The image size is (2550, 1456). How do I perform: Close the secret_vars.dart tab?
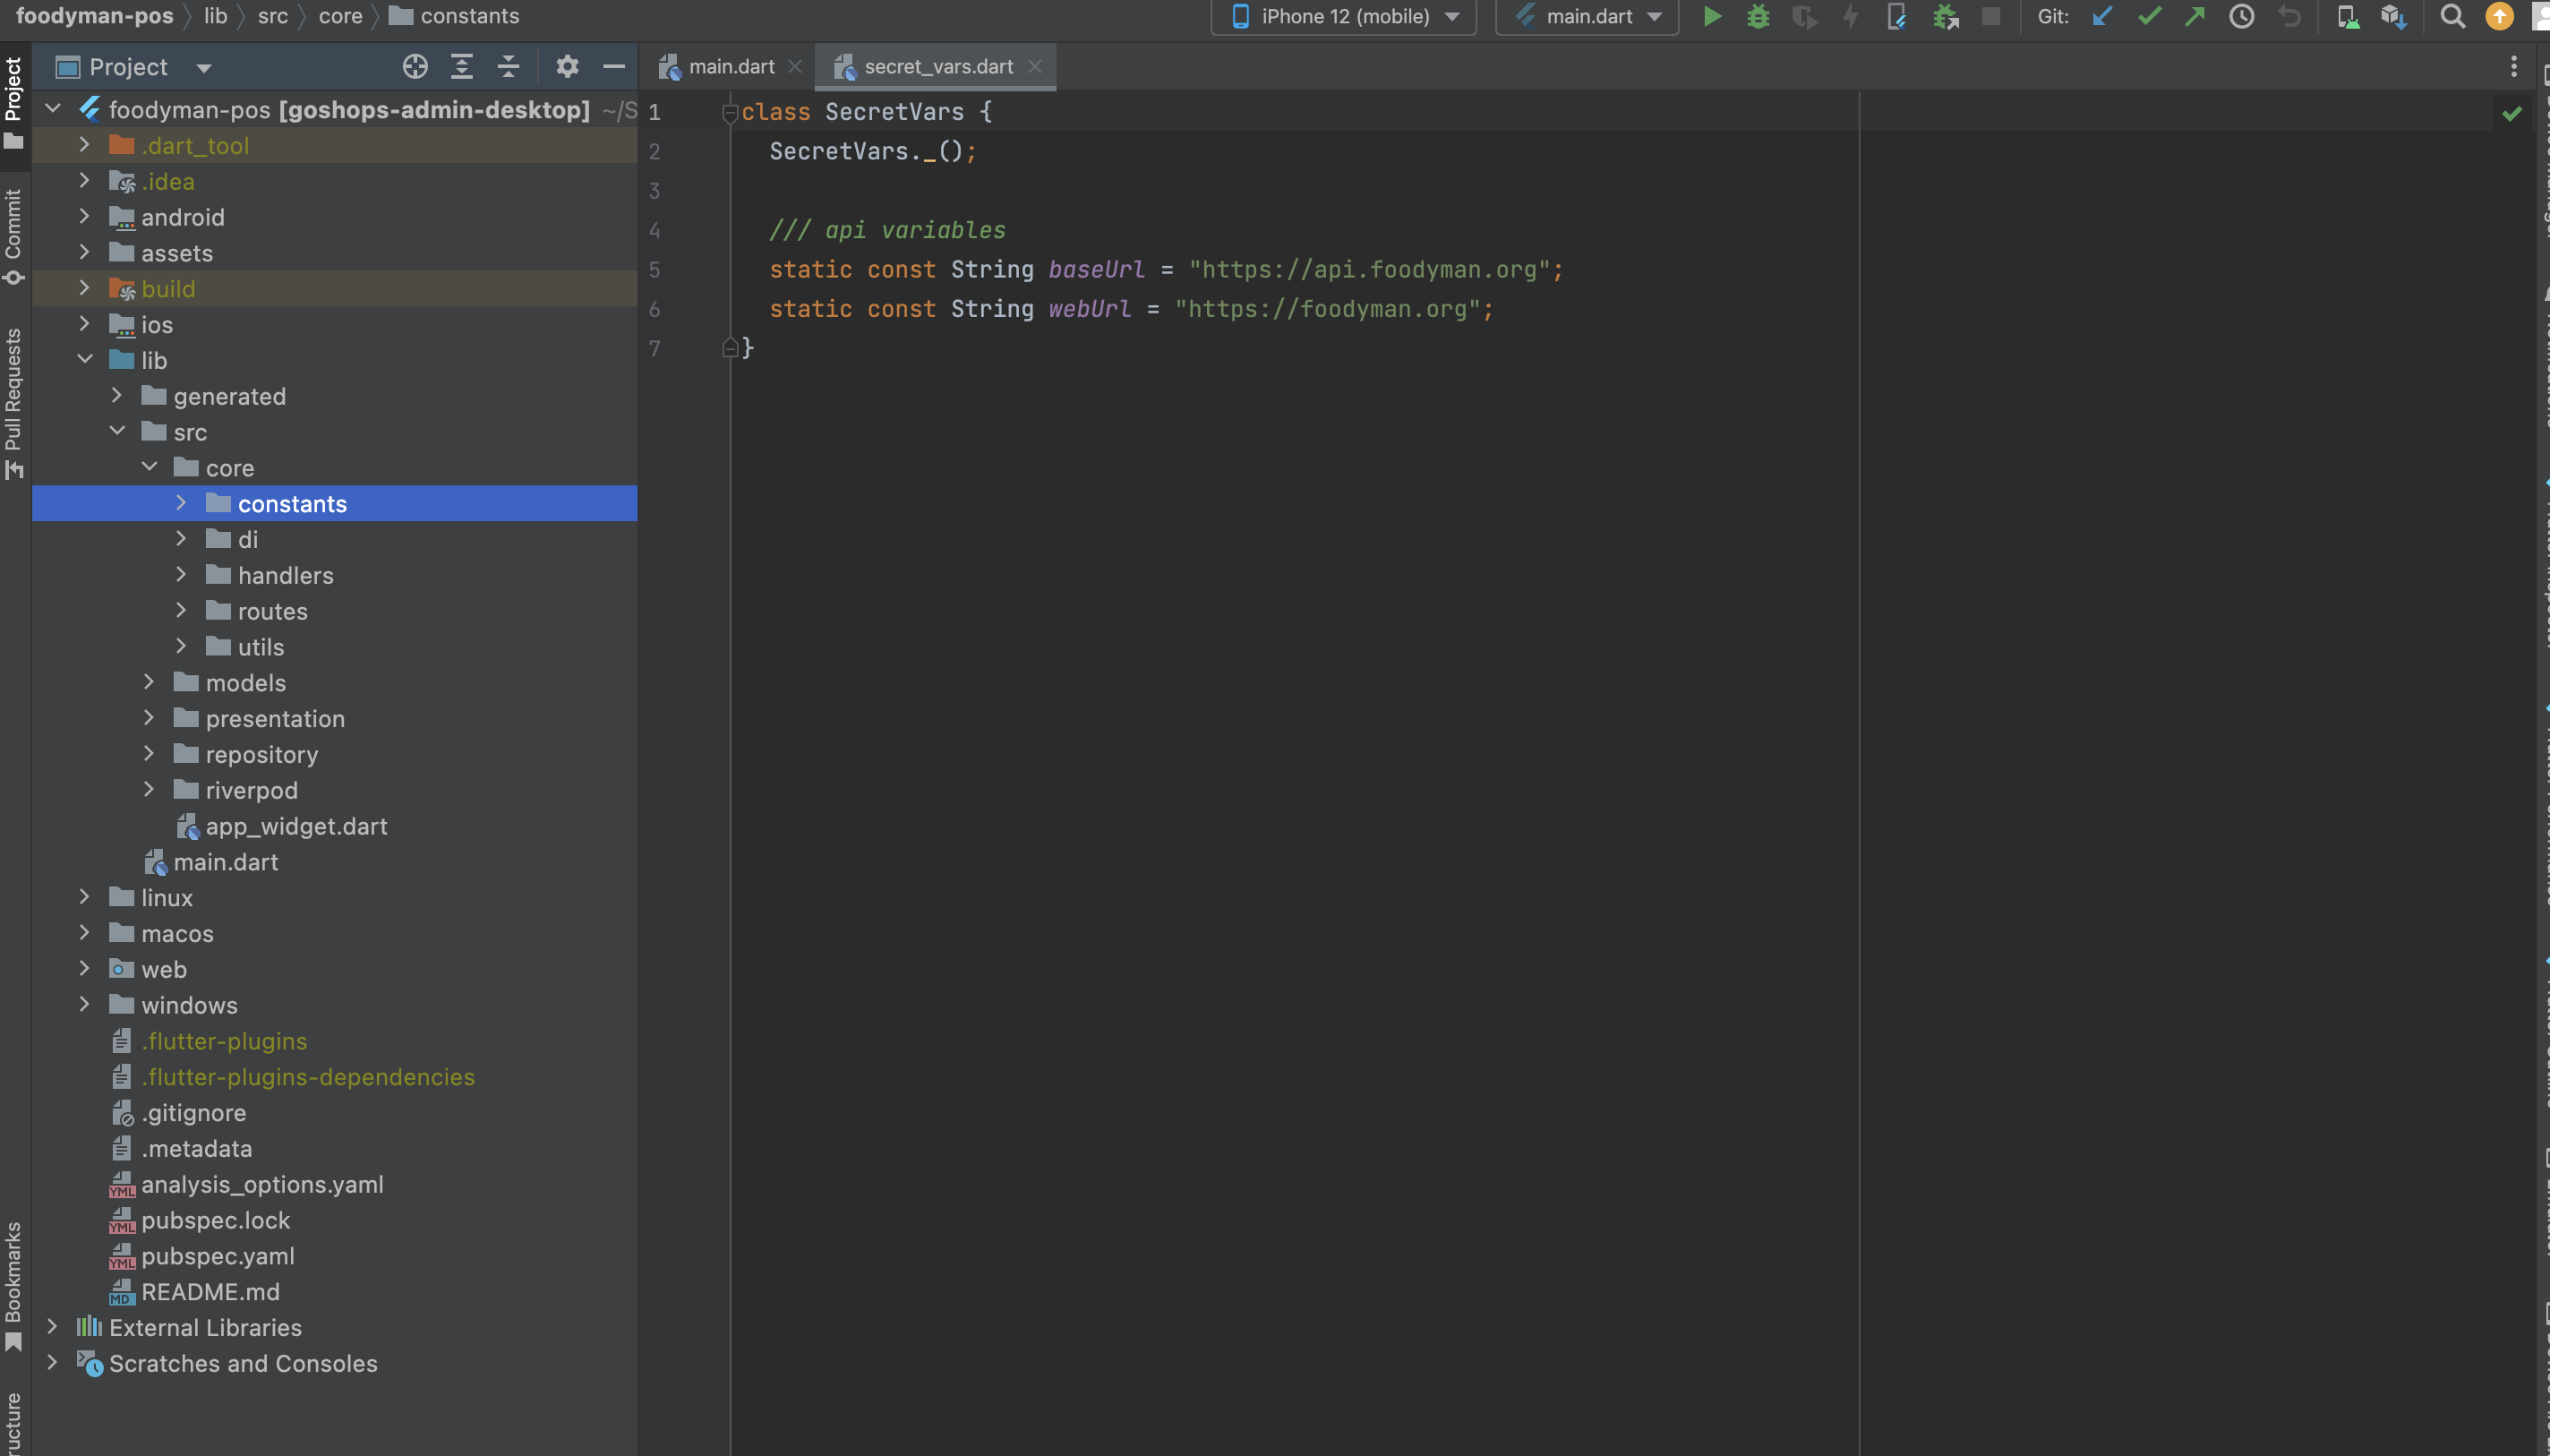tap(1034, 66)
